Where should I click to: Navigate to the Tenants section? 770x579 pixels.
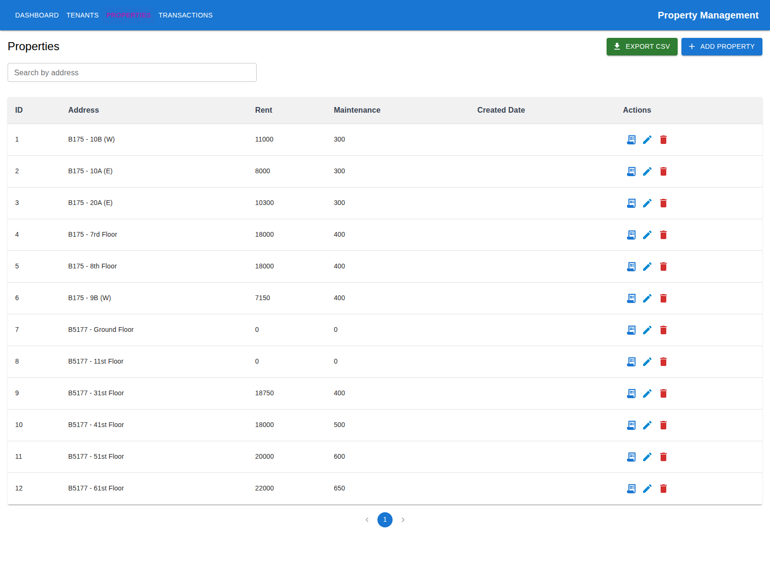click(x=82, y=15)
